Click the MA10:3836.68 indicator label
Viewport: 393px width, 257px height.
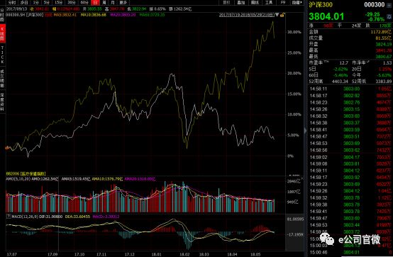93,15
